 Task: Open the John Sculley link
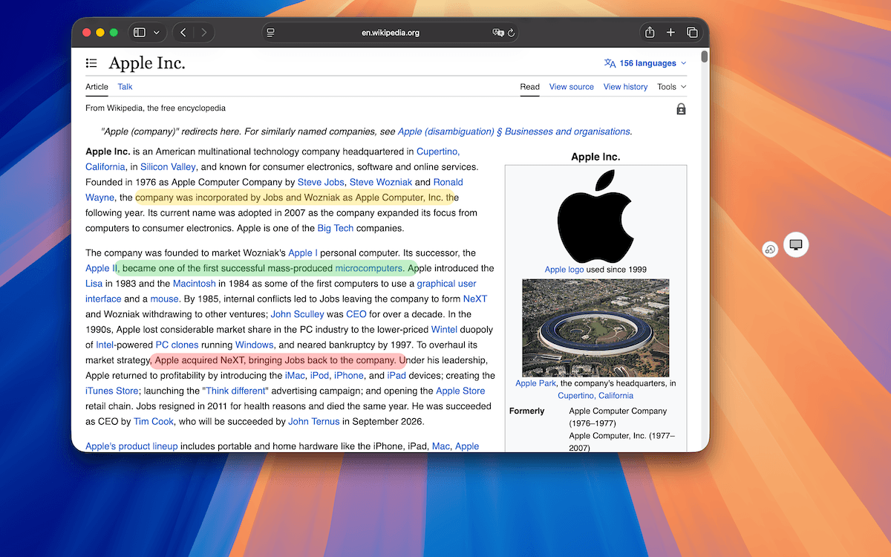(297, 314)
